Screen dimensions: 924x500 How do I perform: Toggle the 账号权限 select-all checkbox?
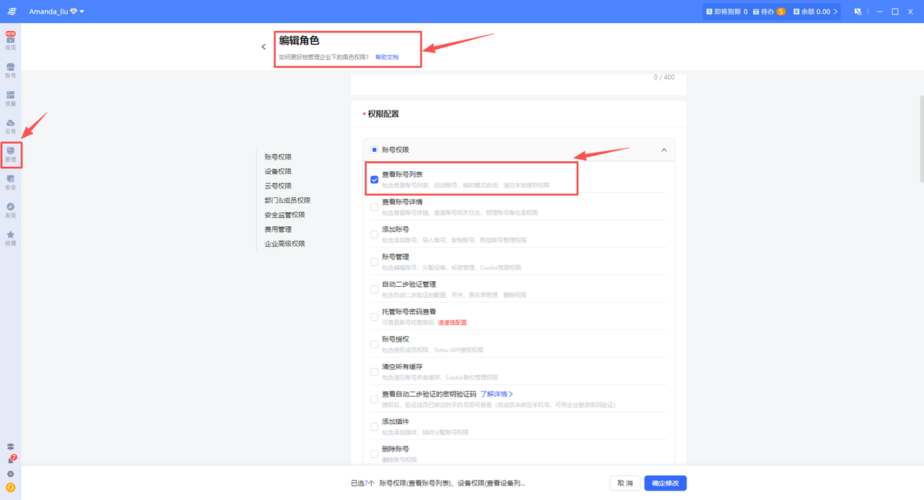point(375,150)
